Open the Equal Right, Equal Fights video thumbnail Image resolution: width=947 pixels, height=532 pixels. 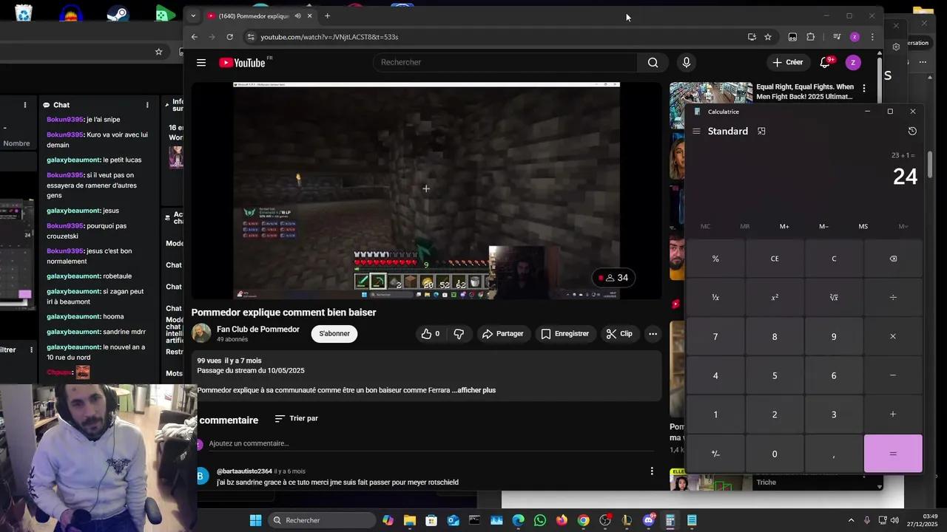[x=711, y=106]
